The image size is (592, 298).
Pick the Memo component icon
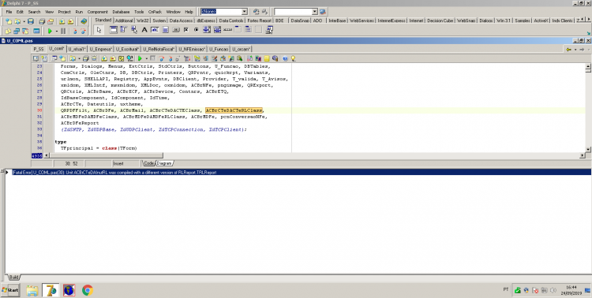coord(166,30)
